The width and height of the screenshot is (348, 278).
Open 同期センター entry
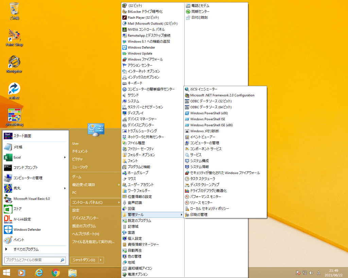(216, 12)
